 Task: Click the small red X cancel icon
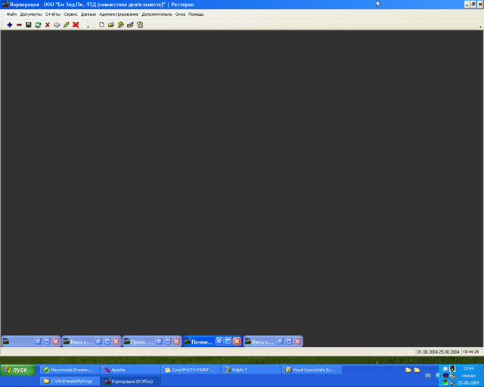[48, 25]
